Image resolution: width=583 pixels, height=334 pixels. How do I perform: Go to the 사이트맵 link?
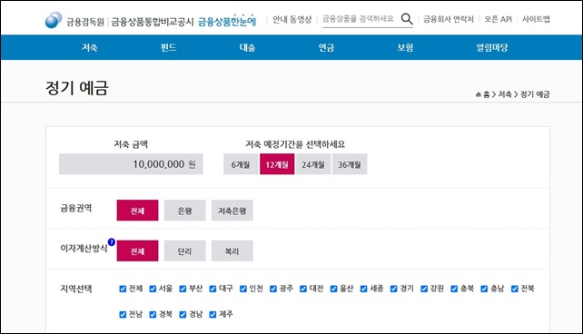(x=536, y=19)
